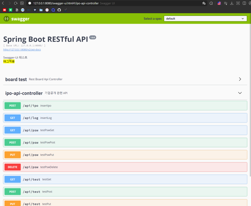Expand POST /api/test testPost operation
The width and height of the screenshot is (251, 206).
click(125, 191)
